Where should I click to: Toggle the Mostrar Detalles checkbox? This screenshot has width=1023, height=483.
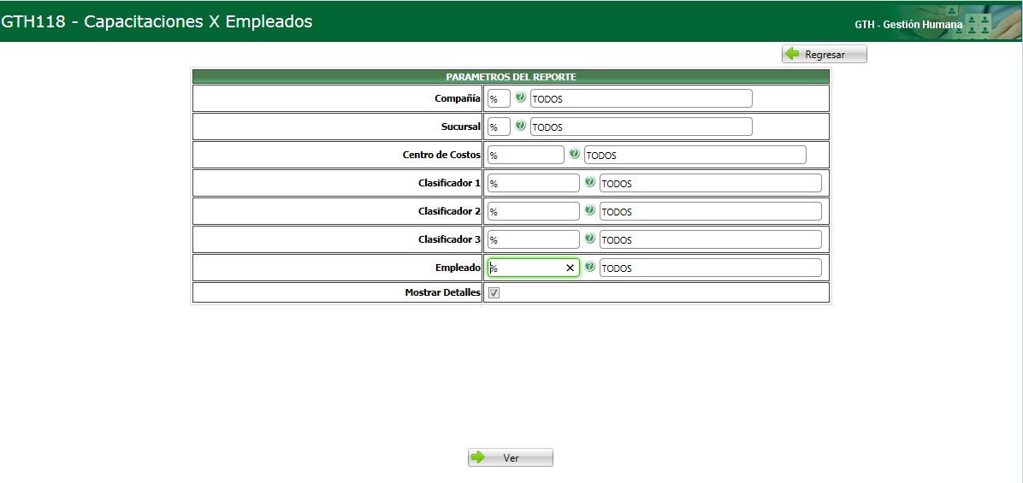[494, 293]
